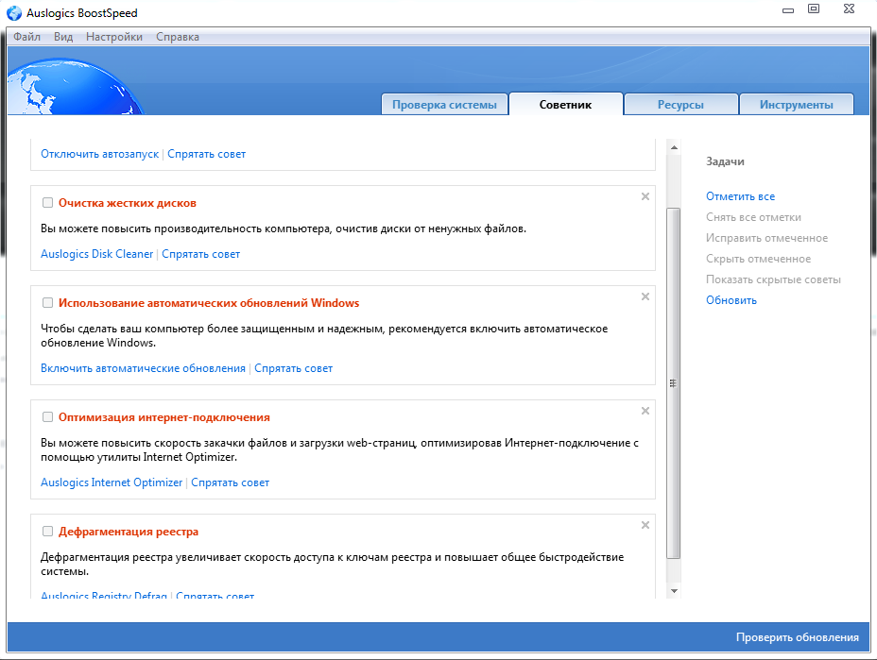This screenshot has width=877, height=660.
Task: Select the Советник tab
Action: (565, 105)
